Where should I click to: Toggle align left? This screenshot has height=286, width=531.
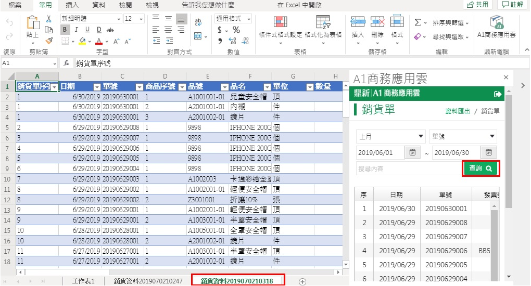[156, 30]
